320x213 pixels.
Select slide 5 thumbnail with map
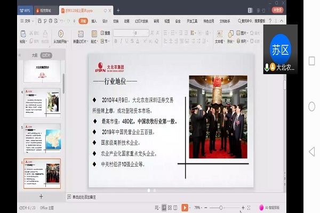[x=42, y=137]
